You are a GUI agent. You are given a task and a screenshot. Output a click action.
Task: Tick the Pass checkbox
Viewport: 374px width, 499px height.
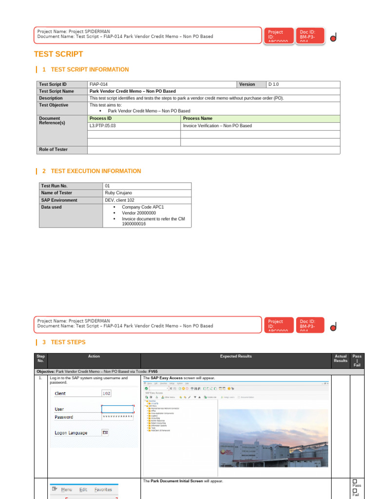tap(355, 481)
